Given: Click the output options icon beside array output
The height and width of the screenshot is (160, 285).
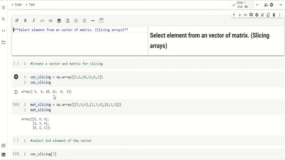Looking at the screenshot, I should click(x=16, y=92).
